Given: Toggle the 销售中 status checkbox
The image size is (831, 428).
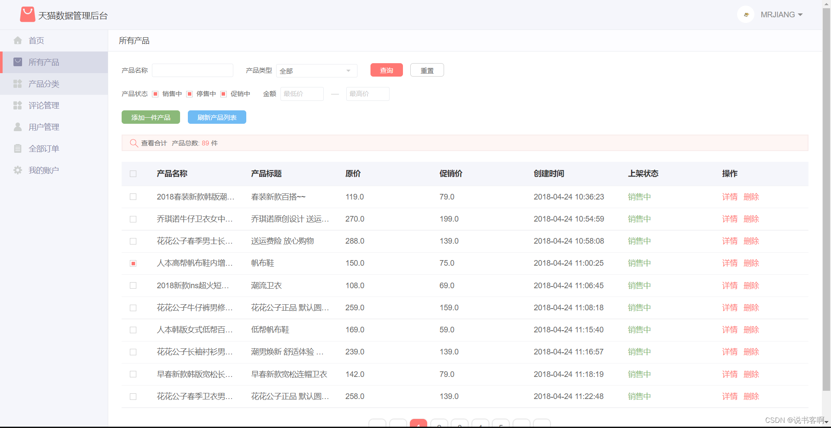Looking at the screenshot, I should [x=155, y=94].
